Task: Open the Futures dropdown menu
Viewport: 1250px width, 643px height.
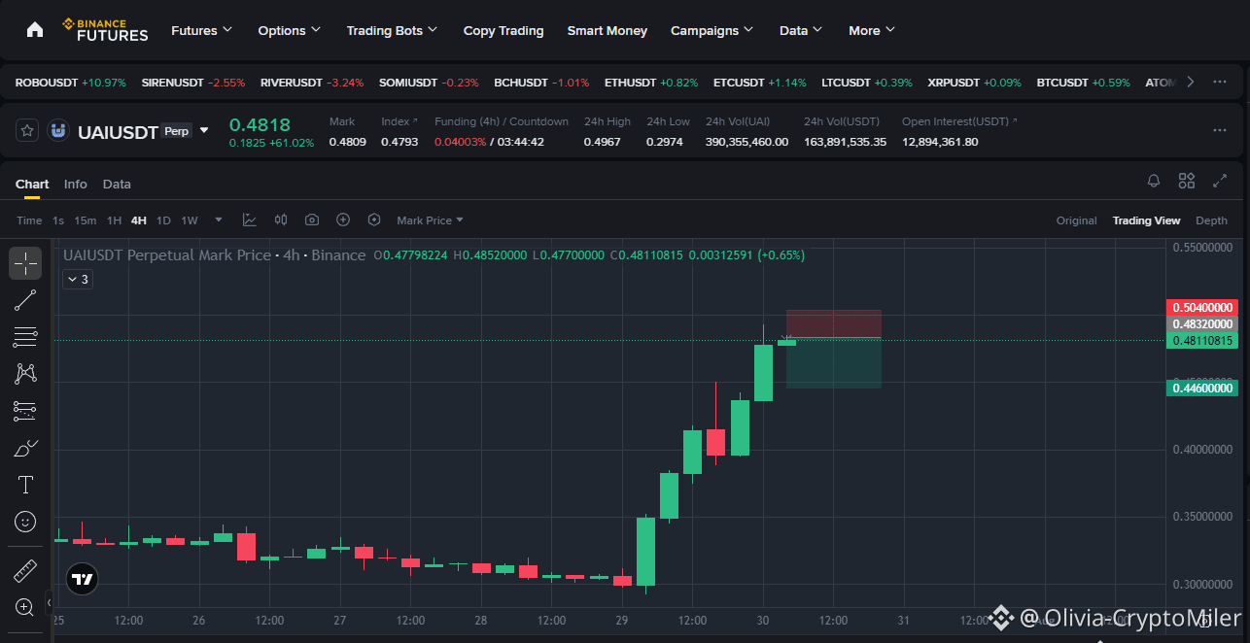Action: tap(202, 30)
